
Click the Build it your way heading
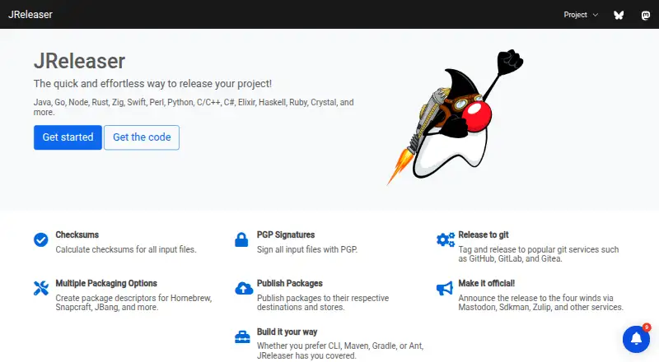[287, 332]
